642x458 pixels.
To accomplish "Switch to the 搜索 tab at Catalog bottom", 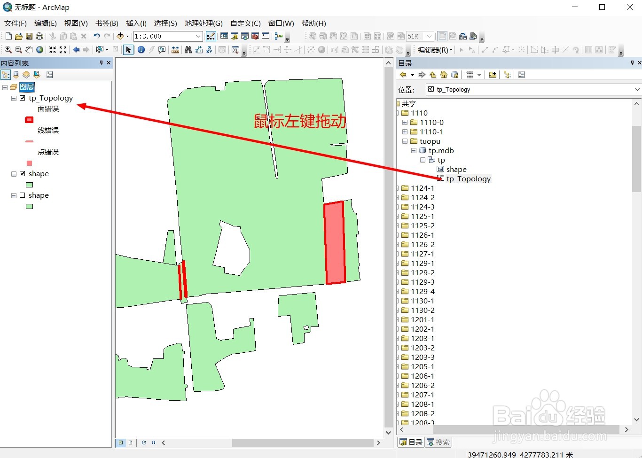I will click(438, 442).
